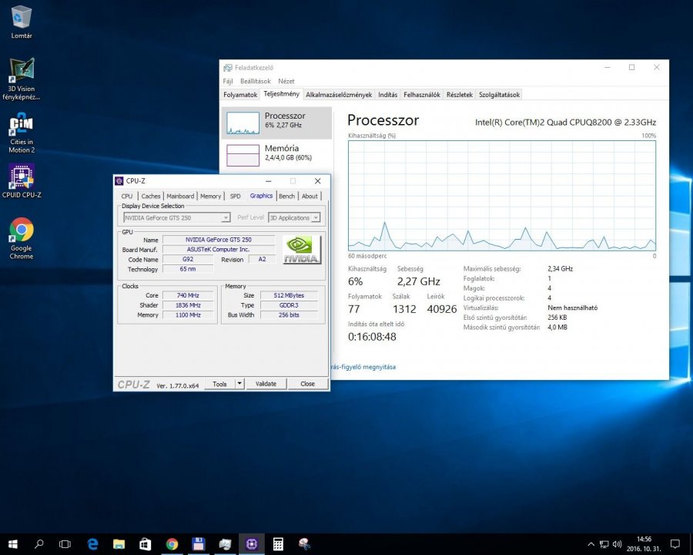
Task: Launch Microsoft Edge from the taskbar
Action: click(x=92, y=544)
